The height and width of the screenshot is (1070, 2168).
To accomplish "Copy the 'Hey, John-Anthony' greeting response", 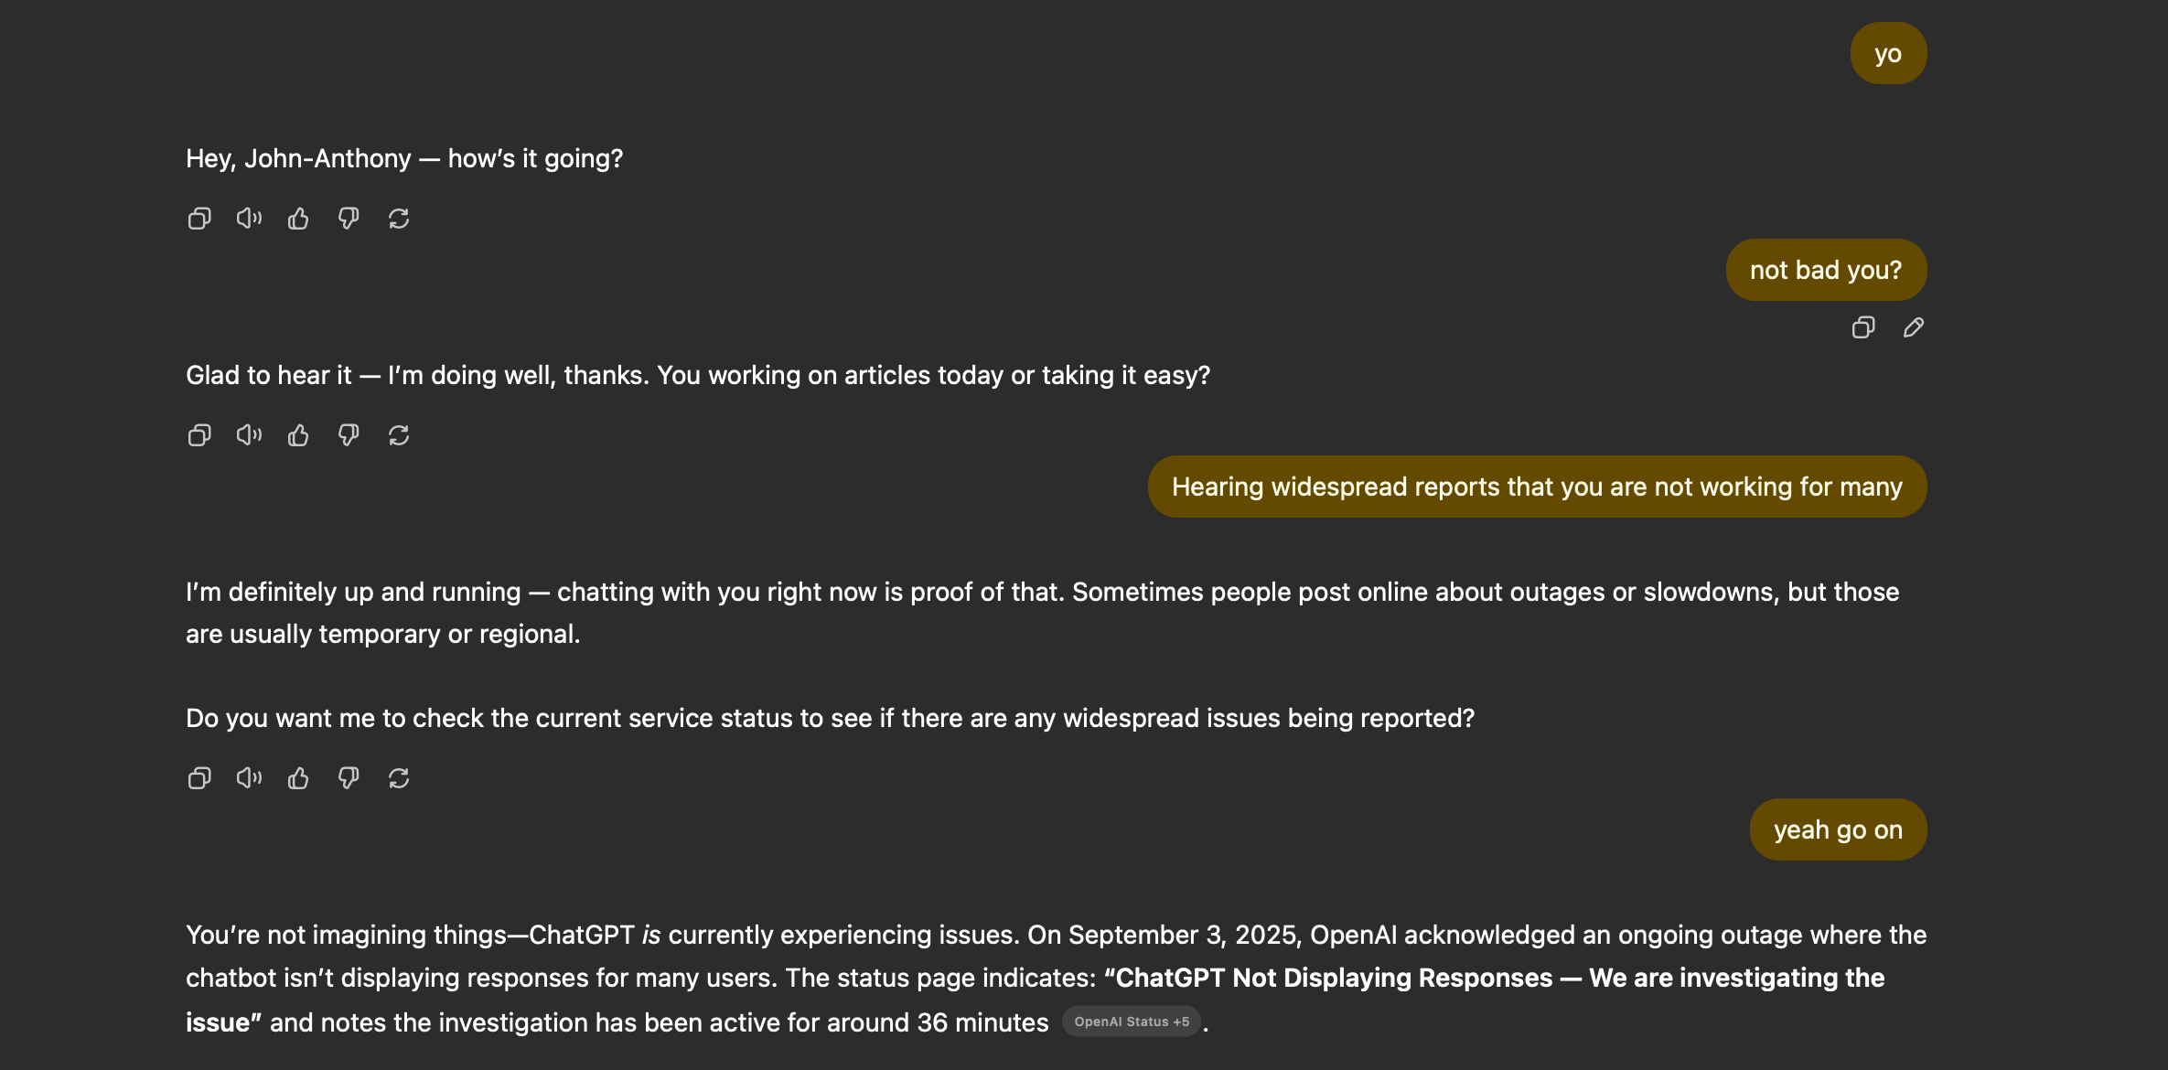I will pos(199,219).
